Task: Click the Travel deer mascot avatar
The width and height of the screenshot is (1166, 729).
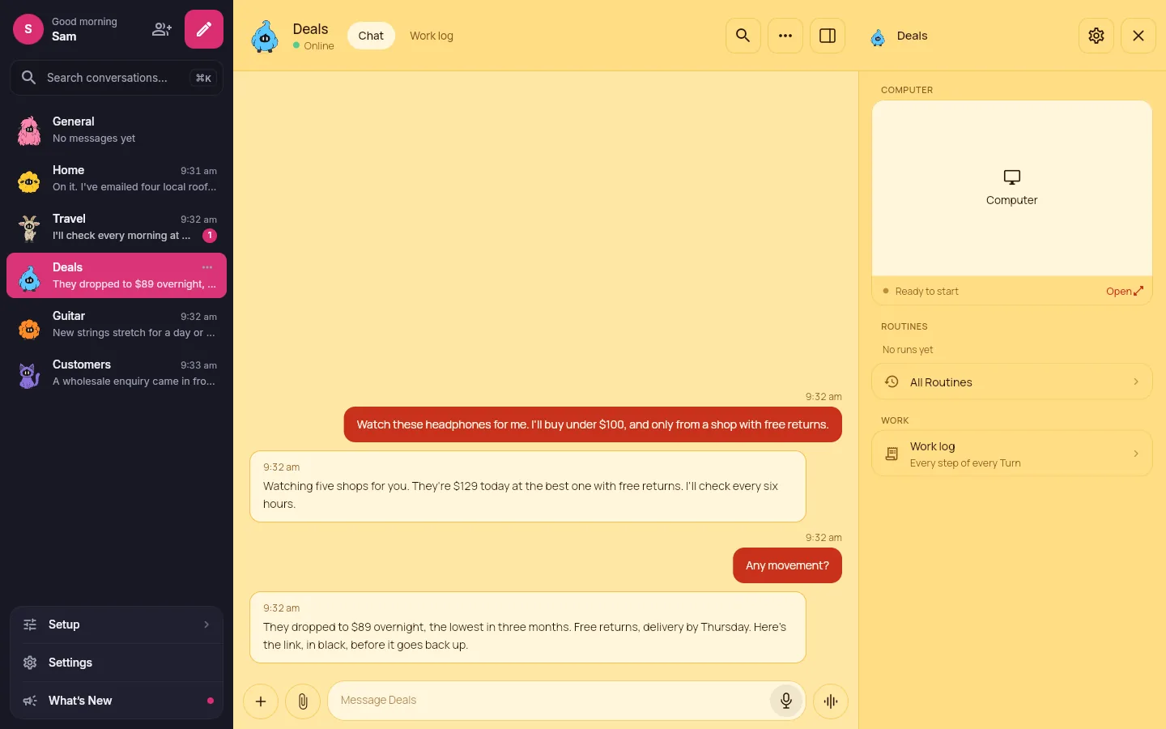Action: coord(30,228)
